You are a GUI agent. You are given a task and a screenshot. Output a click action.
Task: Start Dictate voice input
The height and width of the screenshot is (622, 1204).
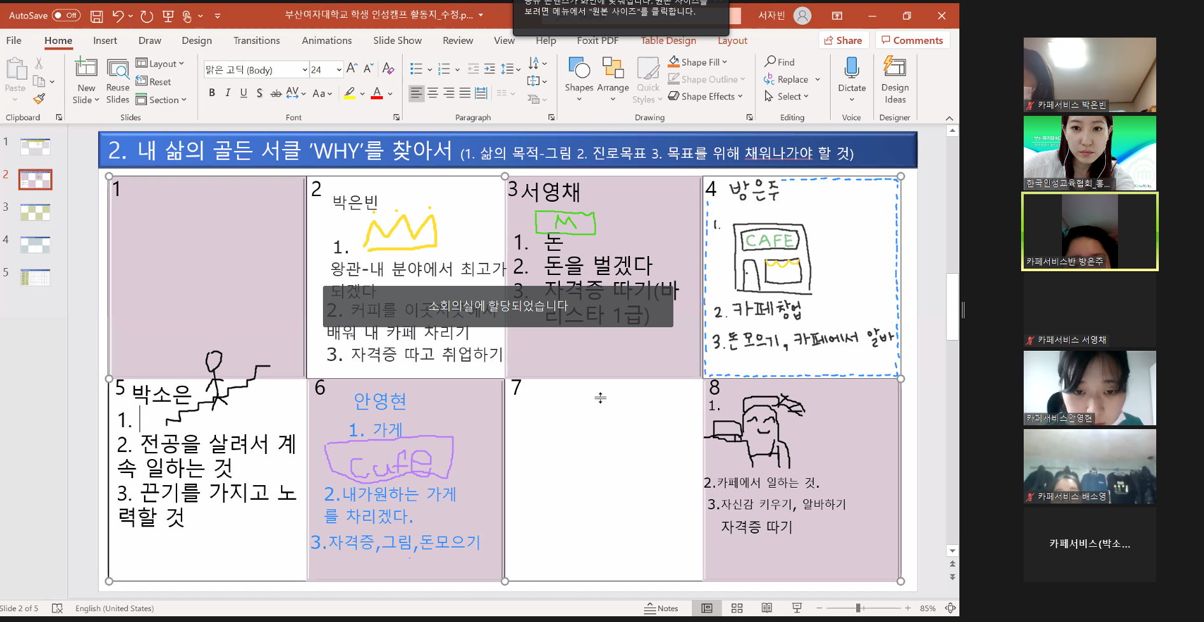point(852,80)
